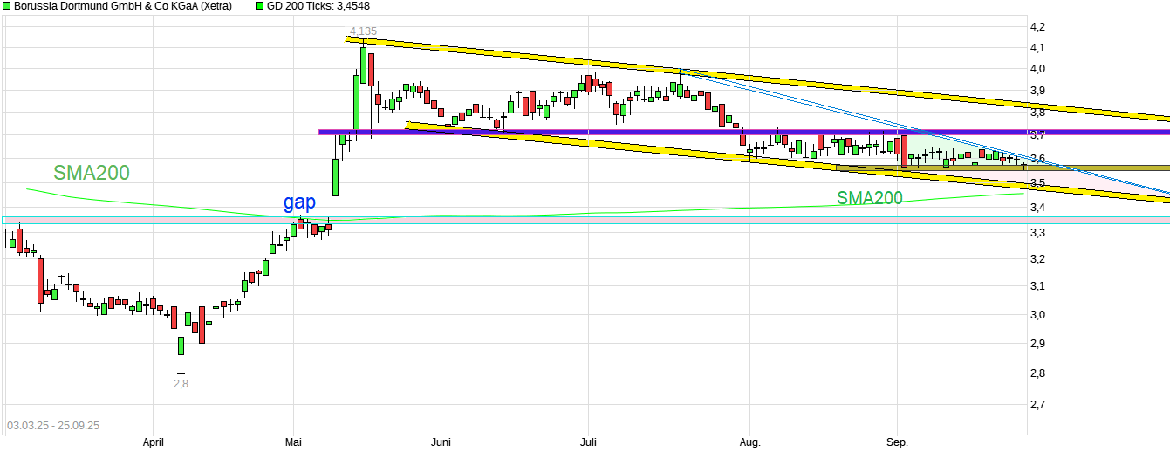Select the left SMA200 label
Viewport: 1170px width, 452px height.
coord(91,173)
